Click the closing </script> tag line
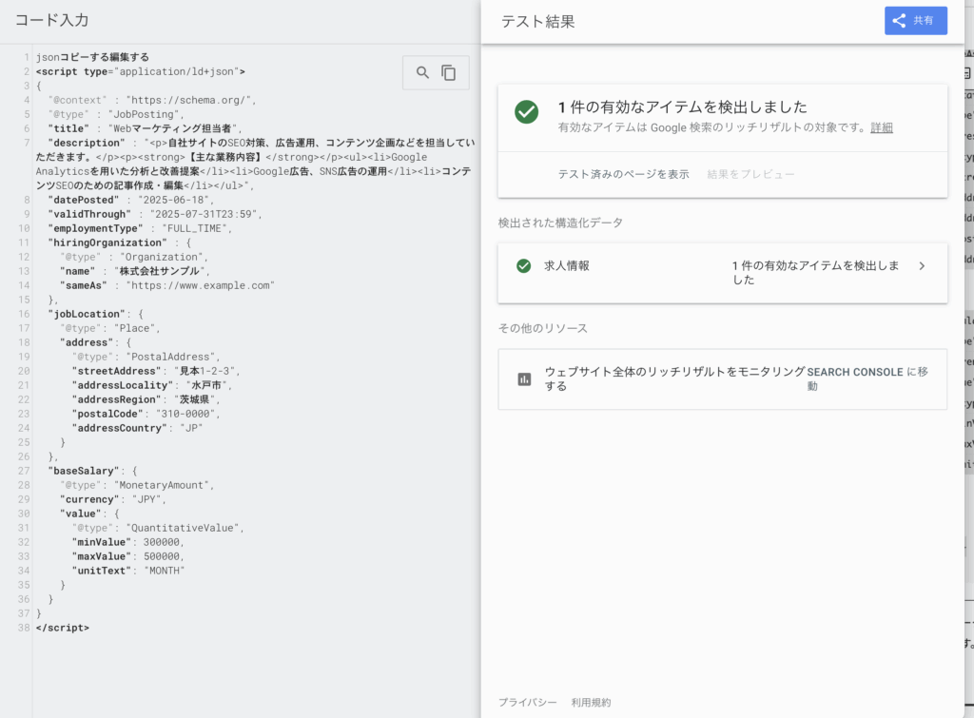The width and height of the screenshot is (974, 718). click(x=62, y=628)
